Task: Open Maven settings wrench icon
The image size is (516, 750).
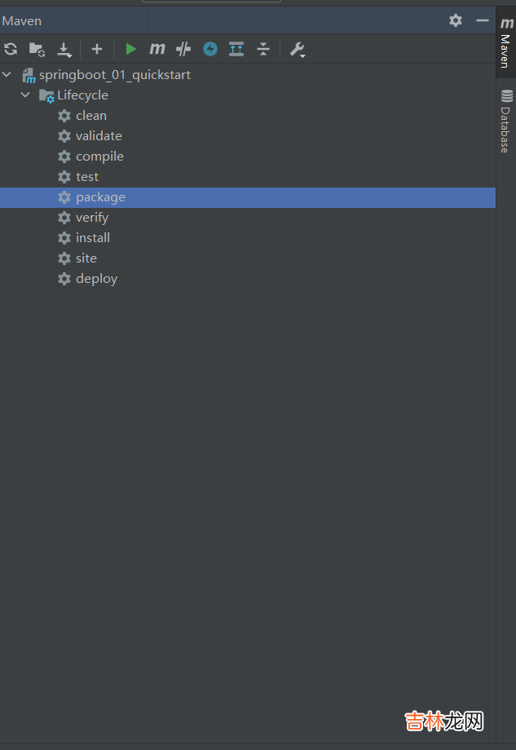Action: point(297,49)
